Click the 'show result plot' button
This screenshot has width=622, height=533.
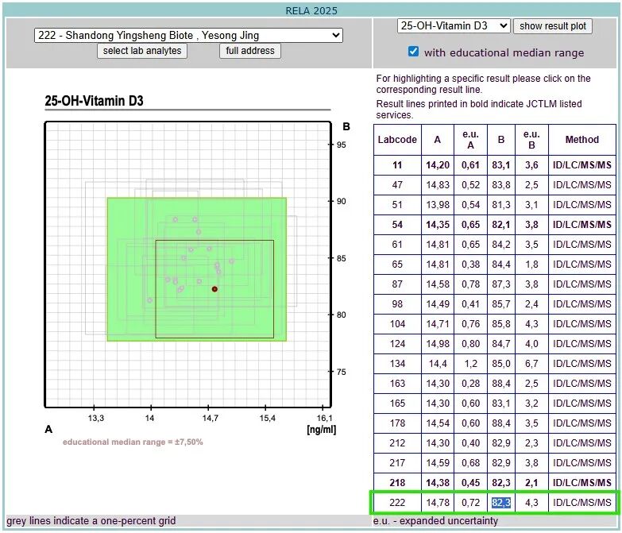tap(553, 26)
